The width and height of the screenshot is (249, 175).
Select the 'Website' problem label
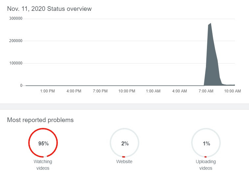[x=124, y=162]
